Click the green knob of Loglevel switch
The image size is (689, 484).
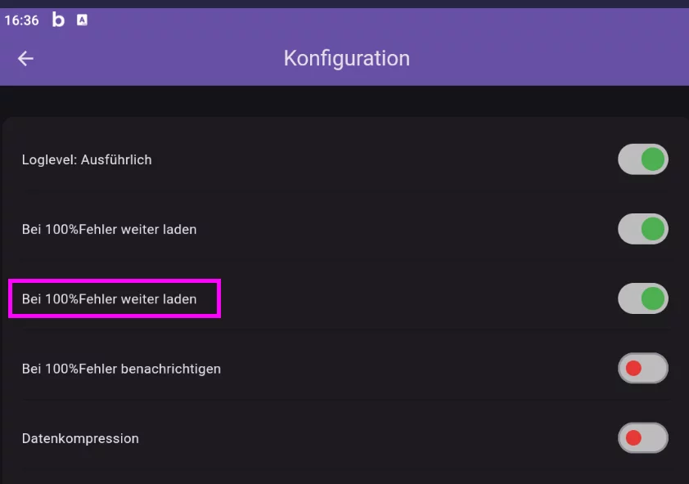pos(652,159)
